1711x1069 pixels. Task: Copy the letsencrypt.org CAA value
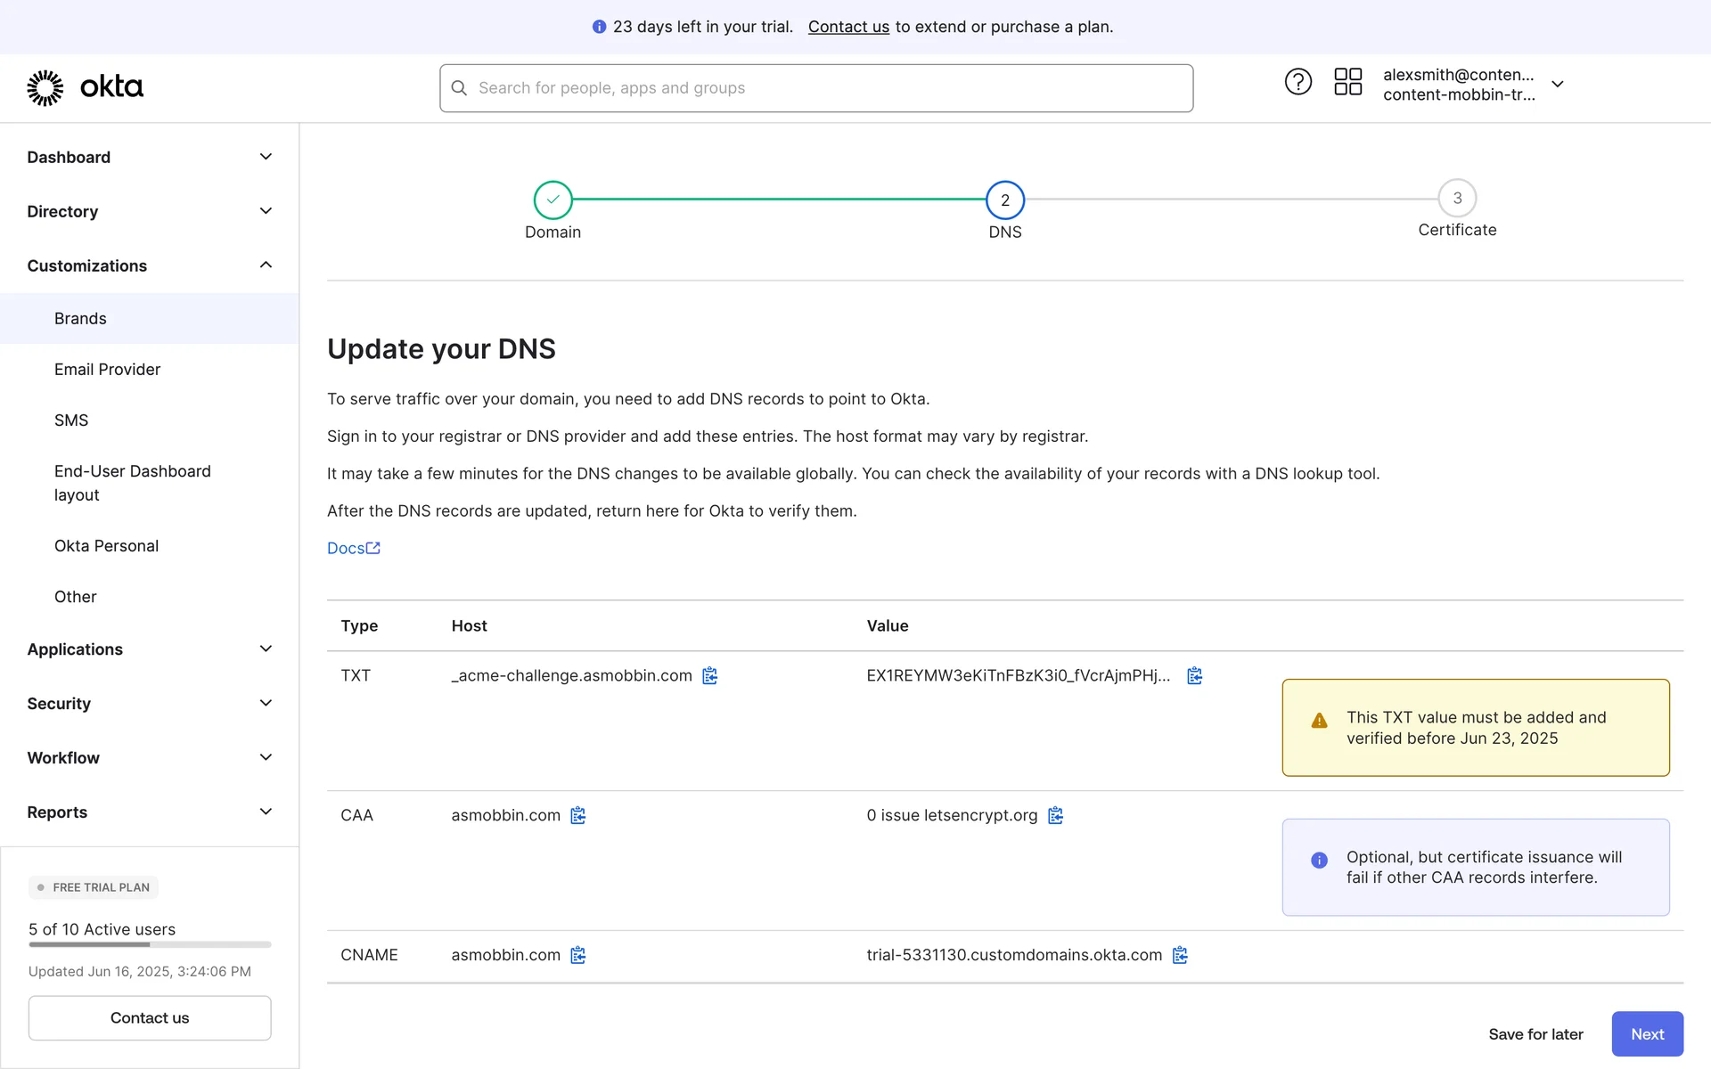pos(1055,815)
